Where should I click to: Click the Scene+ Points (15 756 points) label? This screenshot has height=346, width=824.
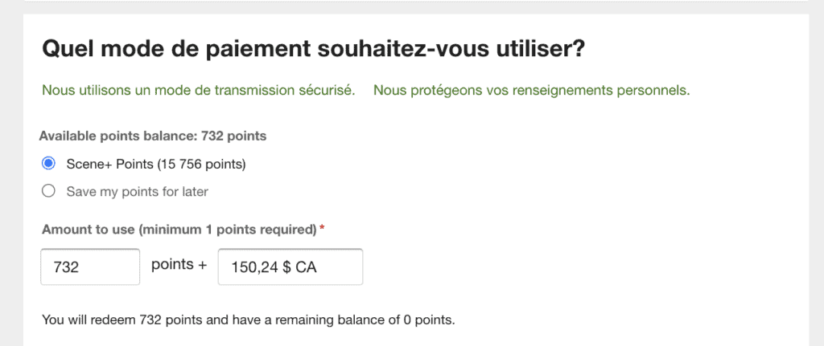coord(155,164)
